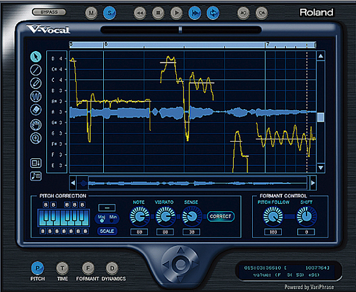The height and width of the screenshot is (292, 356).
Task: Switch to FORMANT edit mode
Action: tap(87, 268)
